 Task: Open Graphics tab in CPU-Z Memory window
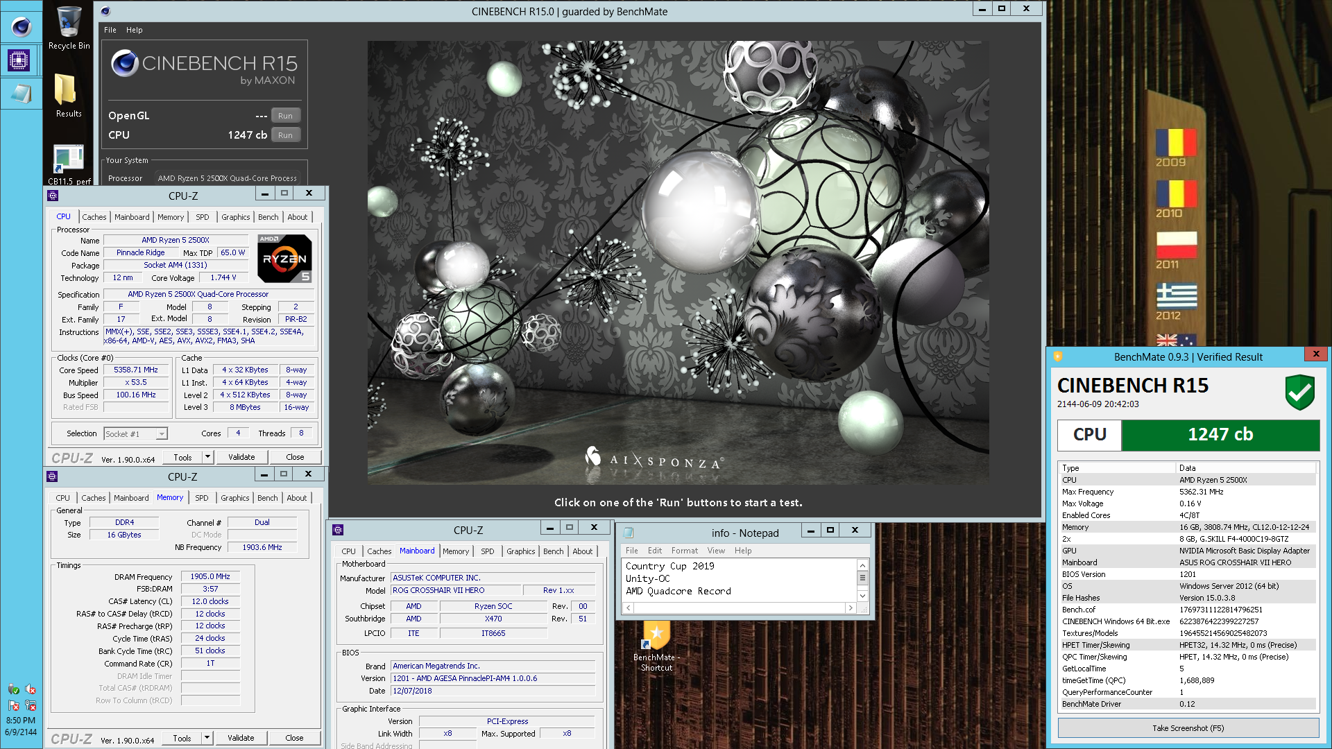click(x=234, y=498)
